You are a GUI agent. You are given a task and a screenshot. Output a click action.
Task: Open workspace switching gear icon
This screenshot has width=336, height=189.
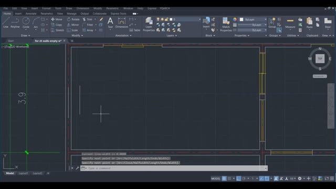[x=300, y=178]
